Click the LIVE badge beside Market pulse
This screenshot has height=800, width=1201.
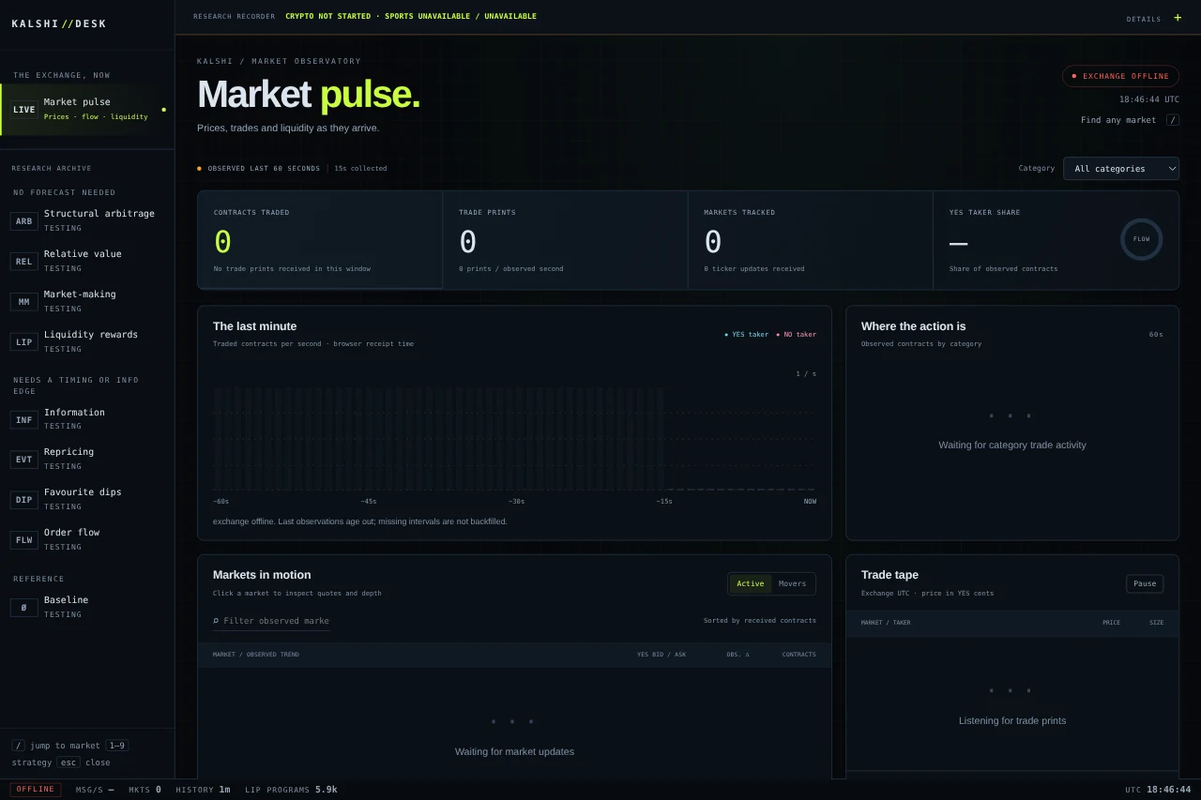pyautogui.click(x=24, y=110)
